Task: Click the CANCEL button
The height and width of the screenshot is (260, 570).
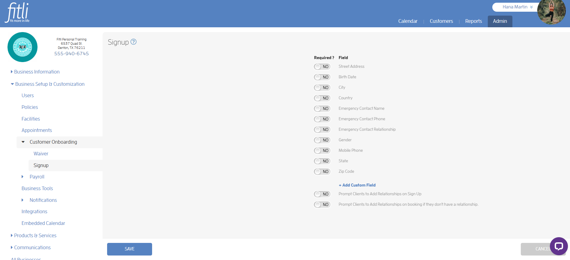Action: [543, 249]
